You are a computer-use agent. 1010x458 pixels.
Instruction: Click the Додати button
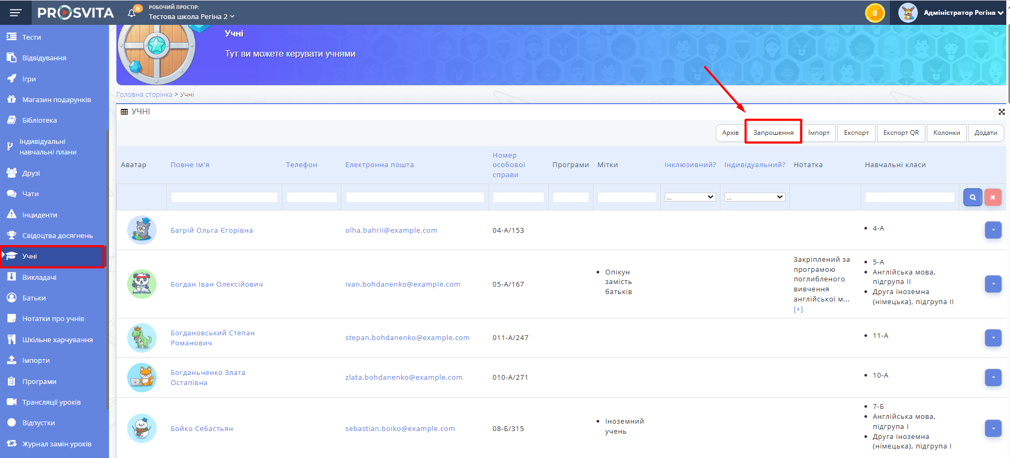986,133
